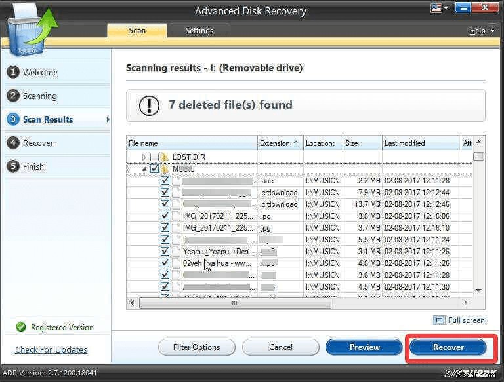Screen dimensions: 504x382
Task: Uncheck the Years+Years file checkbox
Action: (165, 252)
